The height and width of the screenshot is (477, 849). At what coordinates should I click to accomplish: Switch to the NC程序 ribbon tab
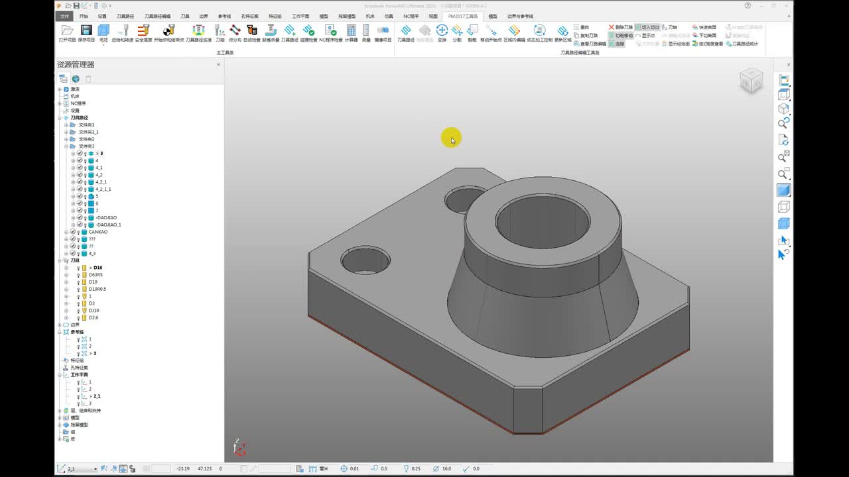pos(411,16)
